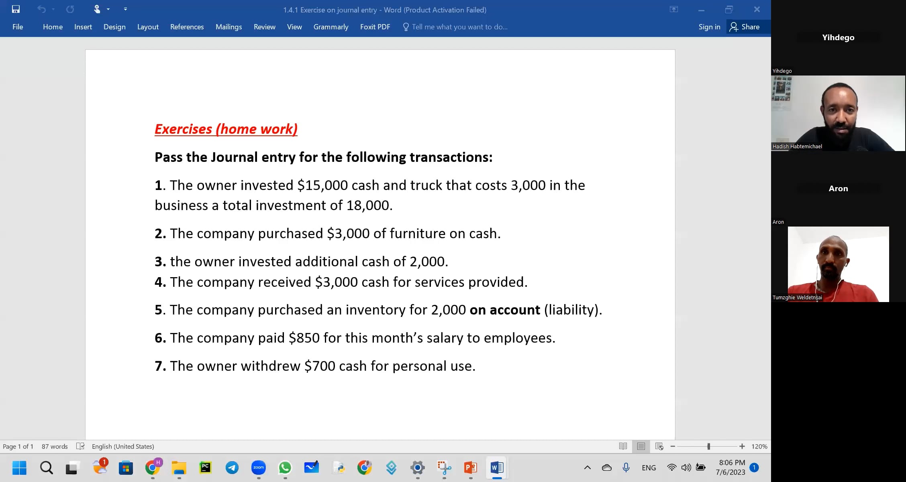The width and height of the screenshot is (906, 482).
Task: Open the View tab
Action: (294, 27)
